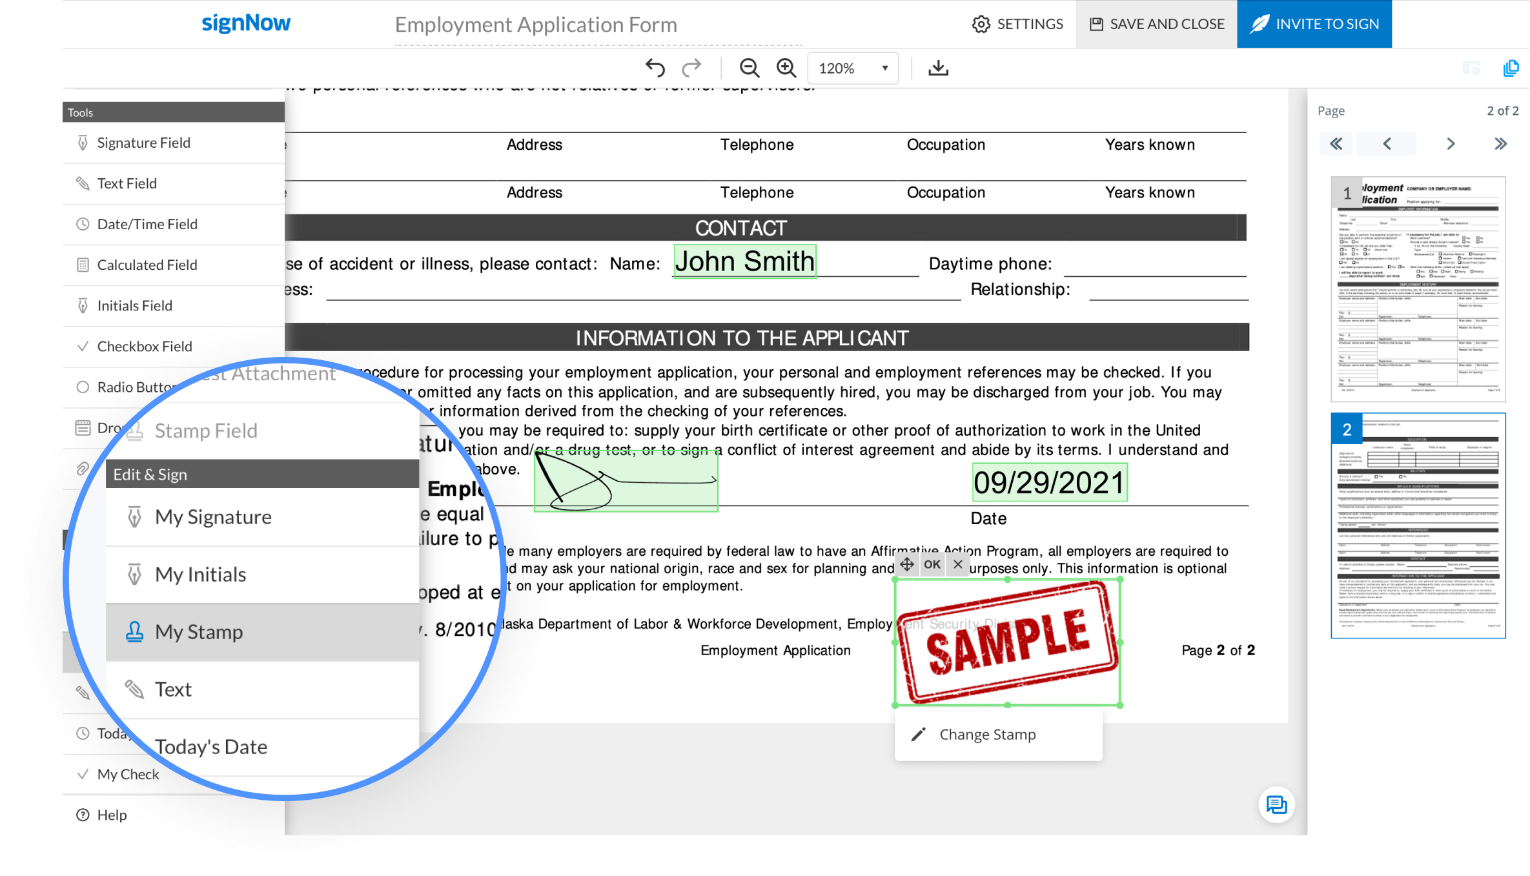Click the Invite to Sign button
The image size is (1530, 876).
tap(1314, 24)
